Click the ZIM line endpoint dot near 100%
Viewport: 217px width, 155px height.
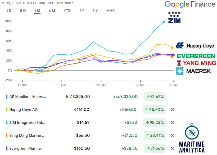tap(164, 22)
